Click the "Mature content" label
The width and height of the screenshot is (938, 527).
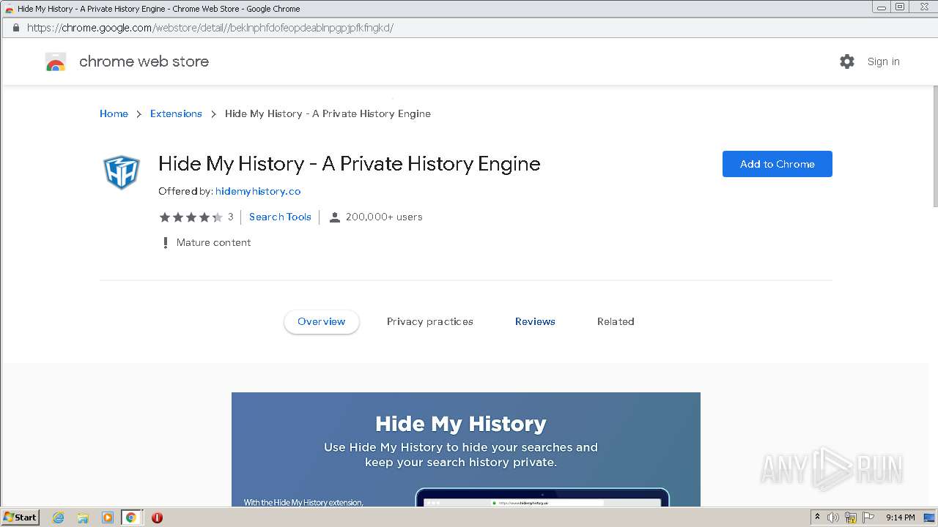[x=214, y=242]
